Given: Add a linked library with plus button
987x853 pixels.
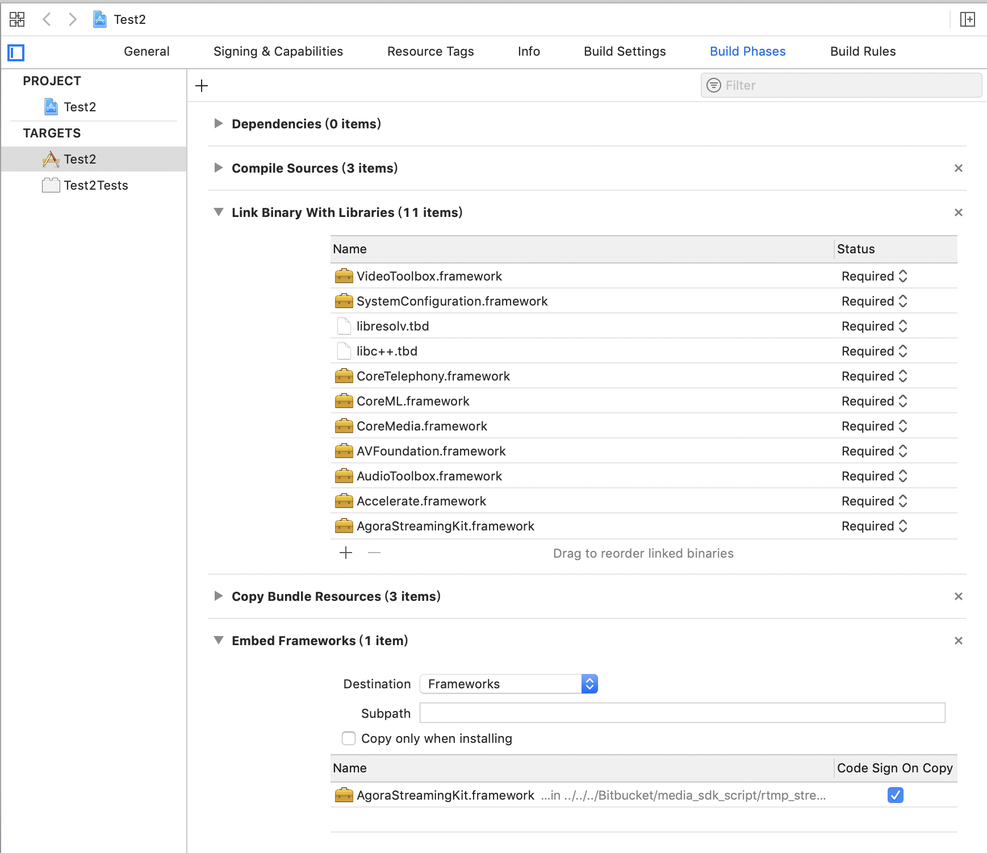Looking at the screenshot, I should 346,553.
